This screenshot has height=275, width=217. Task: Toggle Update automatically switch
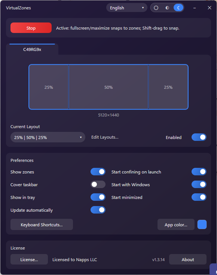tap(98, 210)
